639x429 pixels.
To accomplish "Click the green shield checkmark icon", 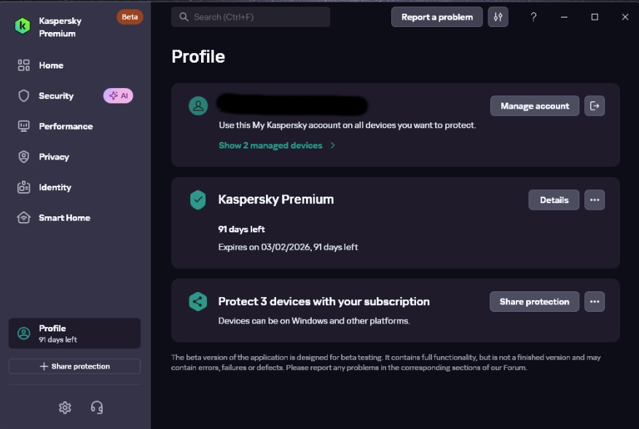I will pos(198,200).
